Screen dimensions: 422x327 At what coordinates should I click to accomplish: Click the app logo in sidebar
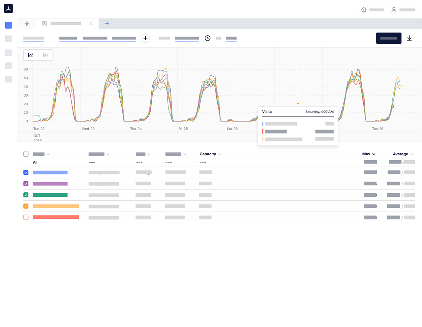(x=9, y=9)
